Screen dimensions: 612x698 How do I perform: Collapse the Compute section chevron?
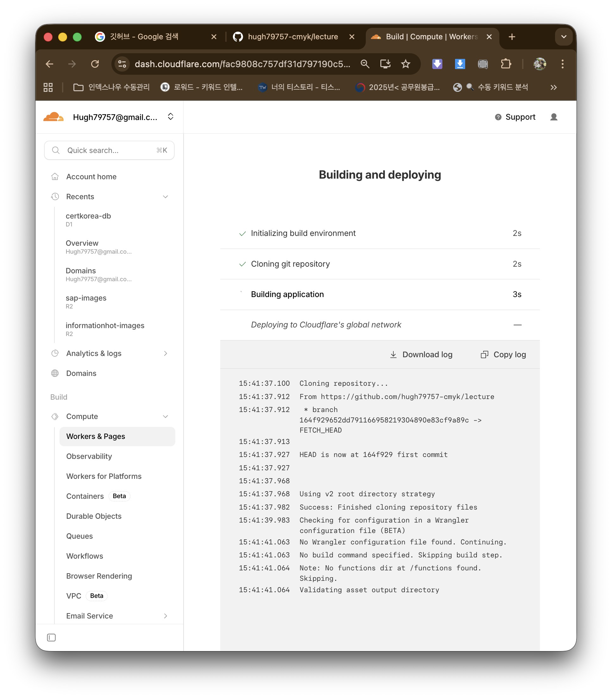(x=165, y=416)
